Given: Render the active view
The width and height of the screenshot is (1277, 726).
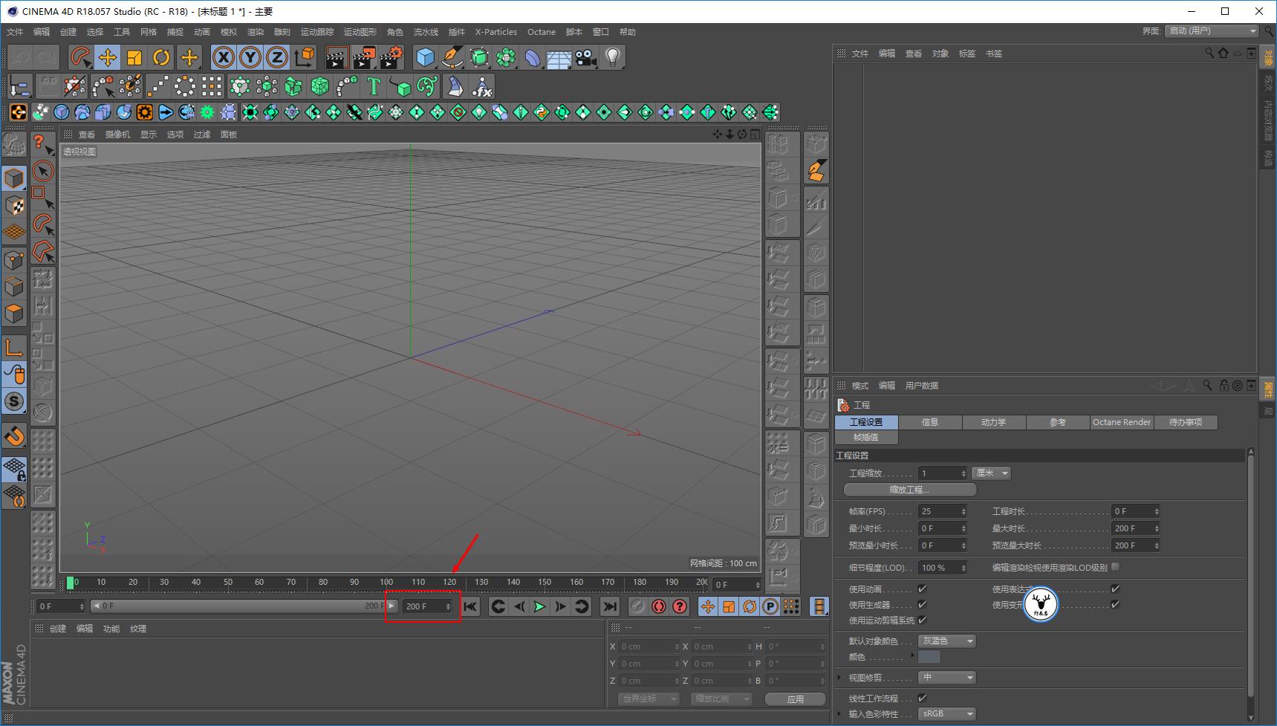Looking at the screenshot, I should pos(337,57).
